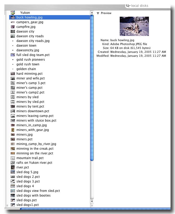The height and width of the screenshot is (214, 175).
Task: Click the mountain trail.pct icon
Action: point(13,158)
